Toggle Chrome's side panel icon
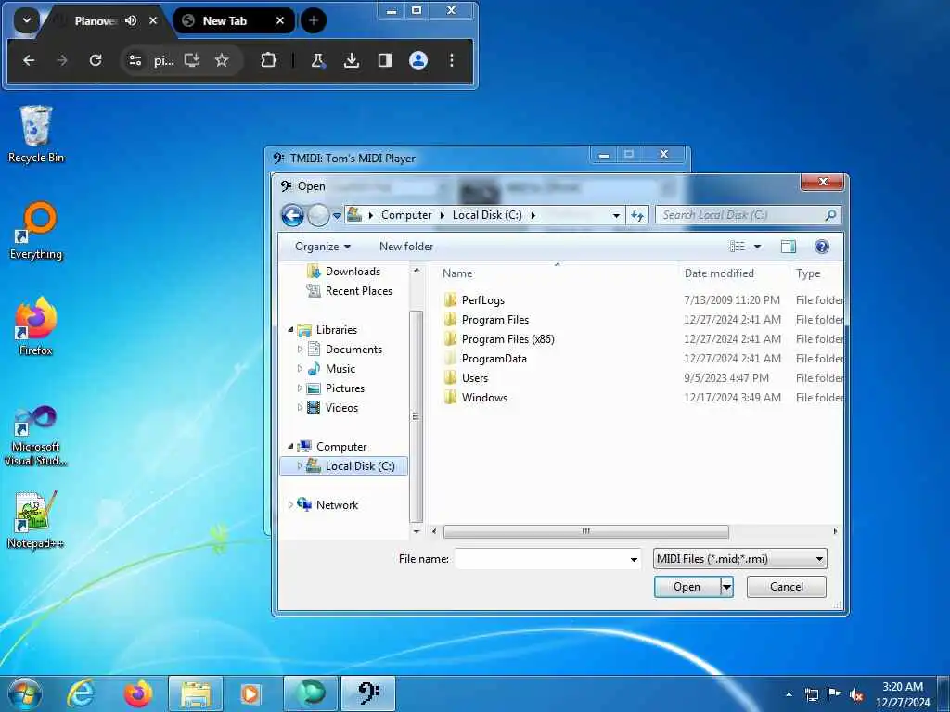This screenshot has width=950, height=712. (x=385, y=60)
